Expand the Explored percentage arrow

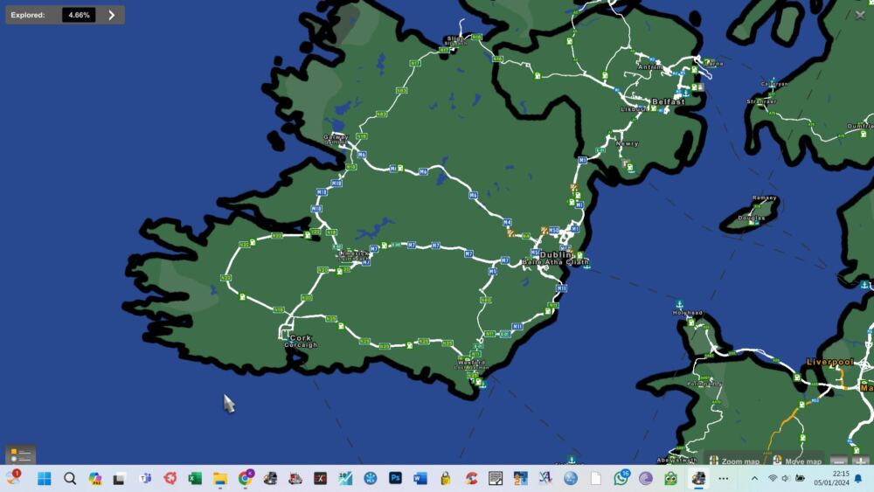(111, 15)
